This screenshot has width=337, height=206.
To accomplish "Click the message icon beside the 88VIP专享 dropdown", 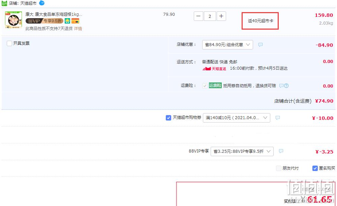I will tap(281, 151).
